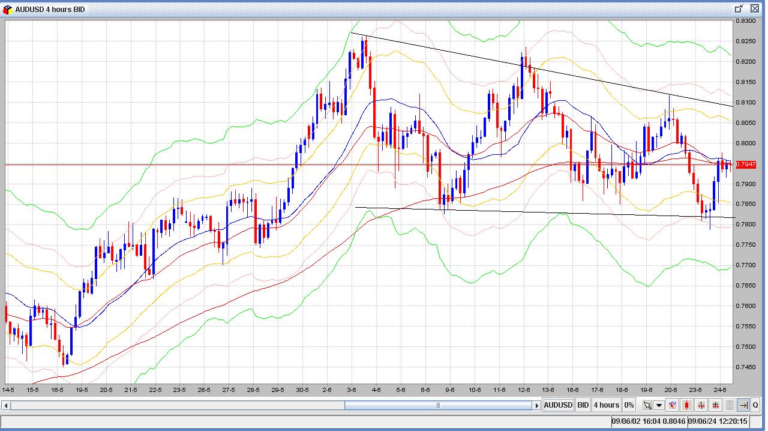Click the 24-6 date axis label
768x431 pixels.
click(720, 390)
